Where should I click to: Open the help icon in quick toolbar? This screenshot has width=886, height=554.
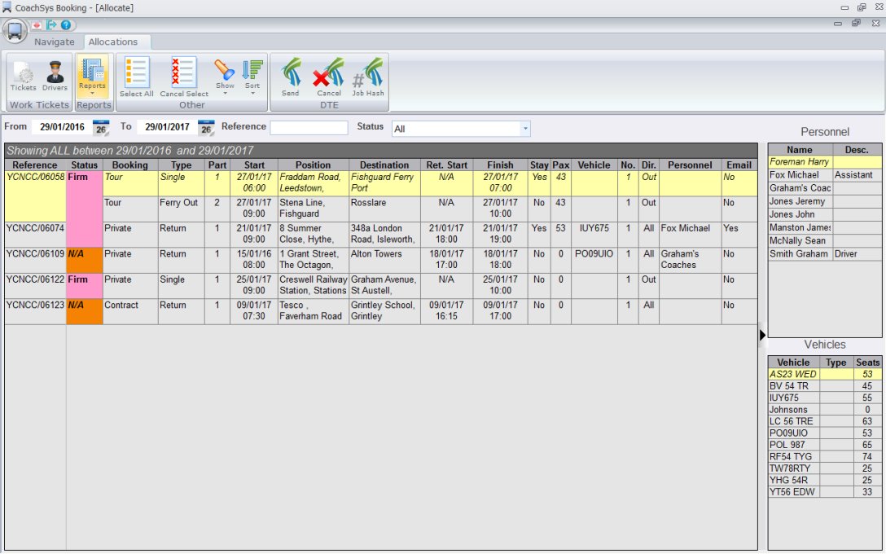(x=66, y=25)
